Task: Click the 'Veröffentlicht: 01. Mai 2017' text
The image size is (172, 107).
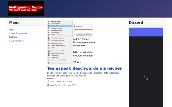Action: coord(63,85)
